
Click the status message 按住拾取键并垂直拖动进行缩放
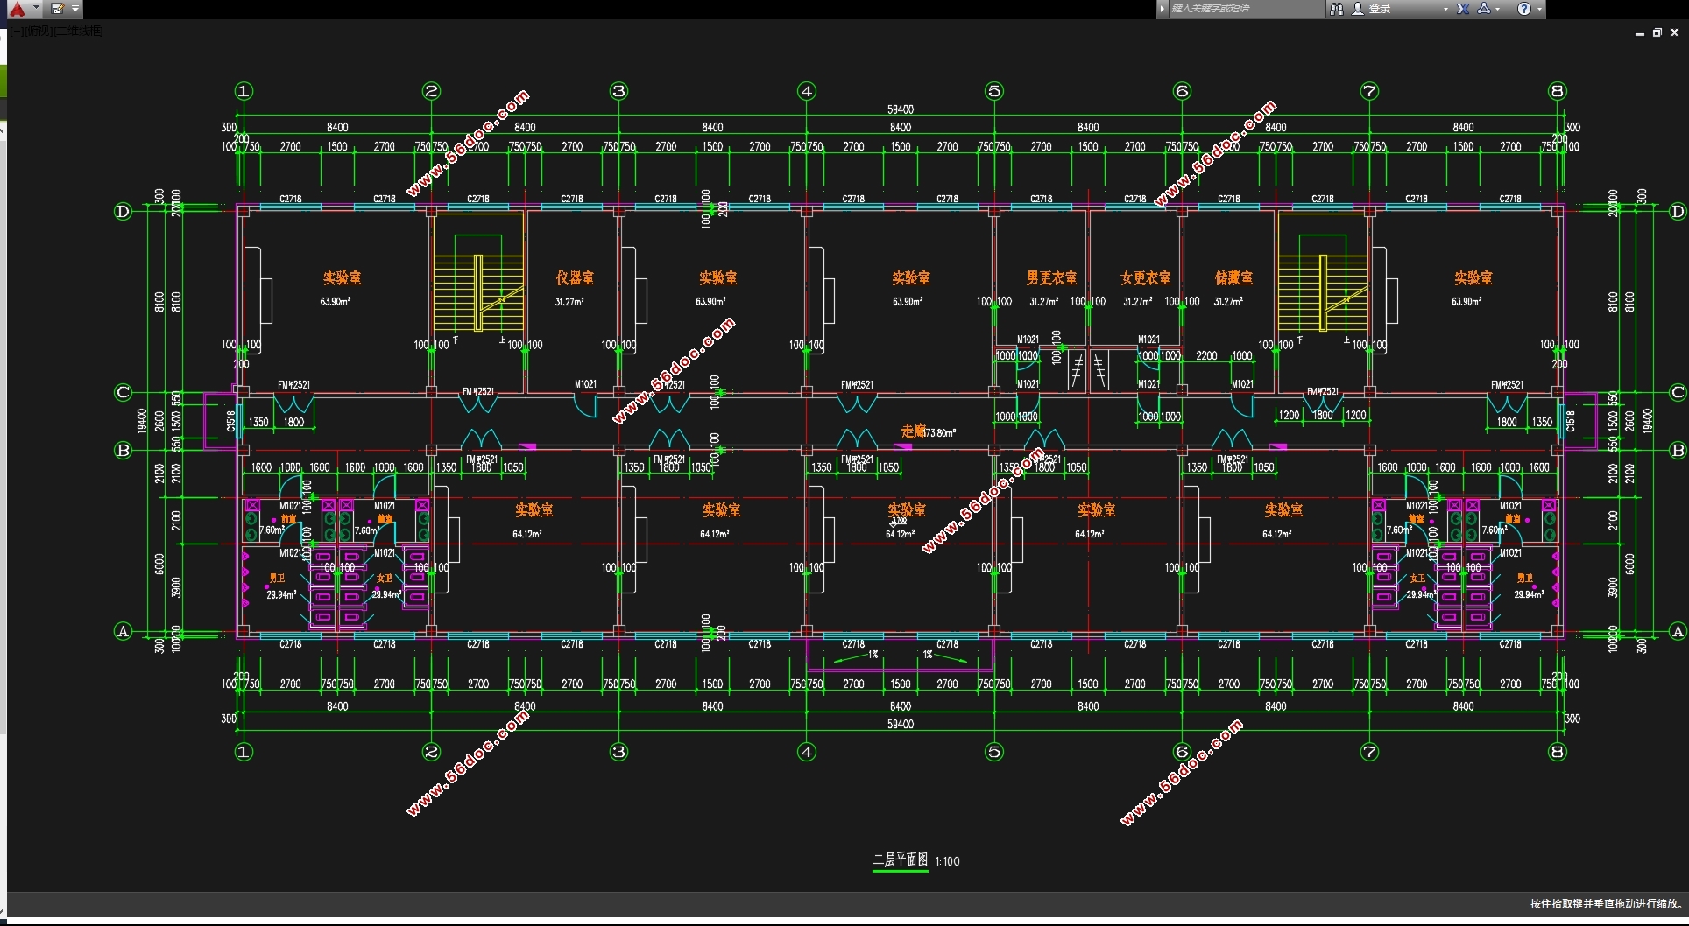click(1605, 903)
